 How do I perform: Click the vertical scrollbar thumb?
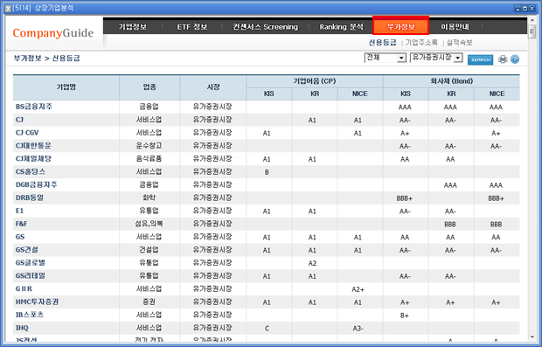pyautogui.click(x=532, y=31)
